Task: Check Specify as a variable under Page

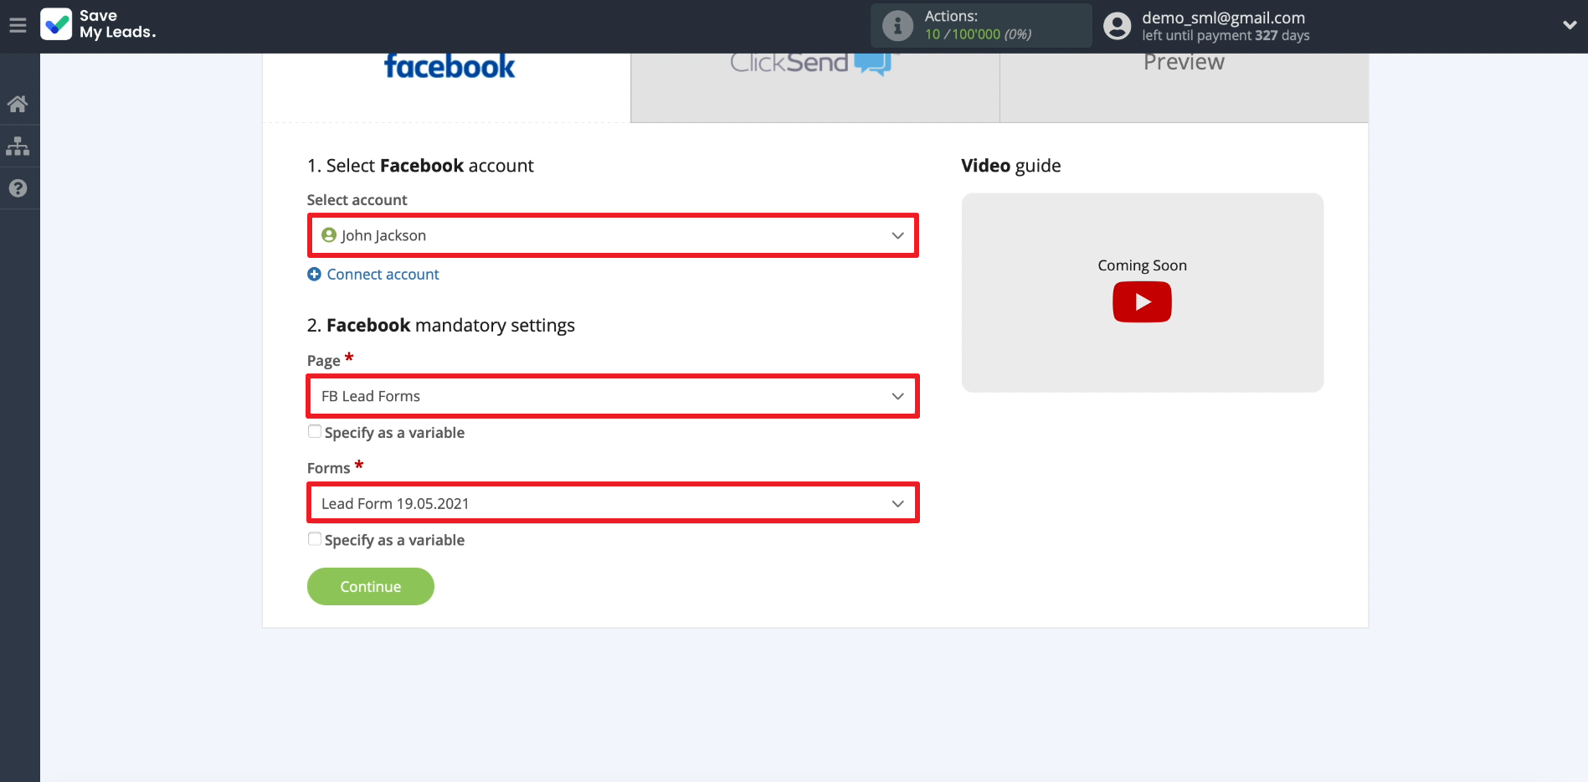Action: click(315, 431)
